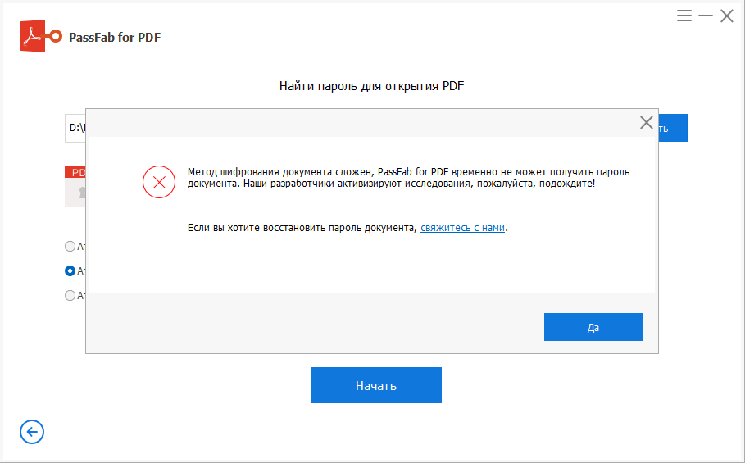Click the red PDF file thumbnail
Viewport: 745px width, 463px height.
click(x=75, y=185)
